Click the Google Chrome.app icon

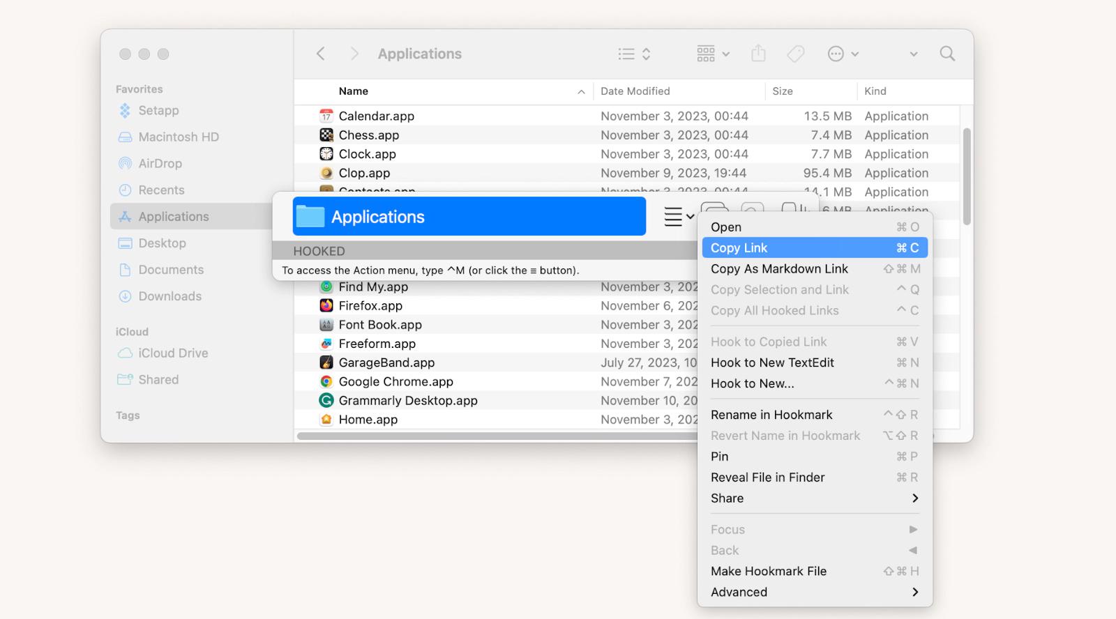point(326,381)
